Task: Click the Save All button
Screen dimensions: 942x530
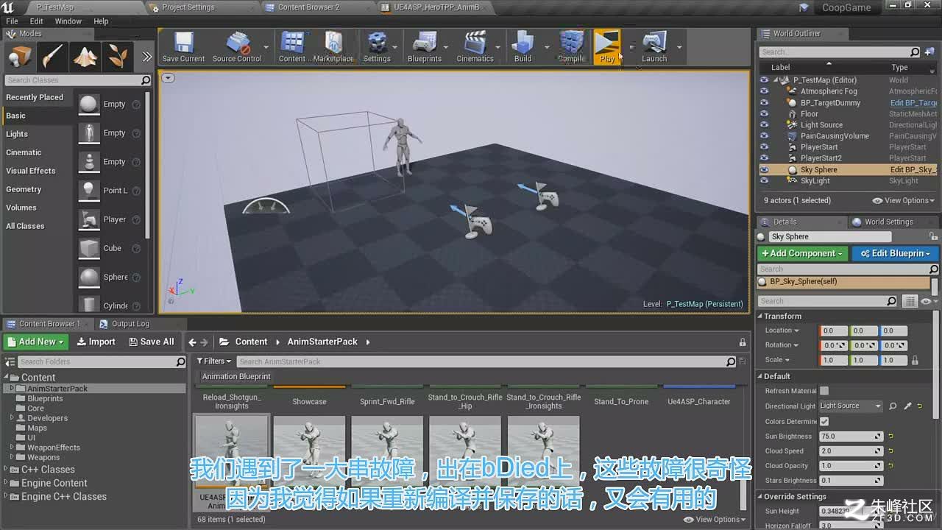Action: (152, 342)
